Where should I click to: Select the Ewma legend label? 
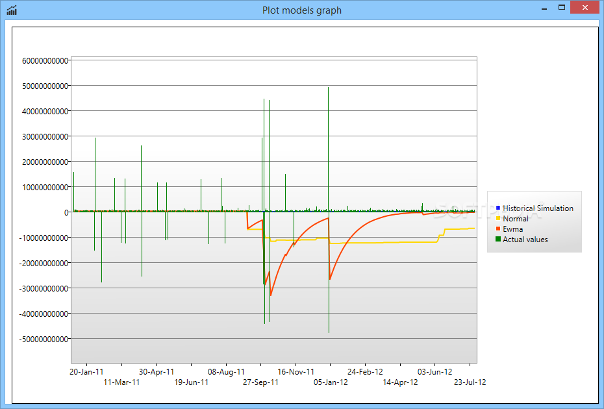(x=512, y=229)
